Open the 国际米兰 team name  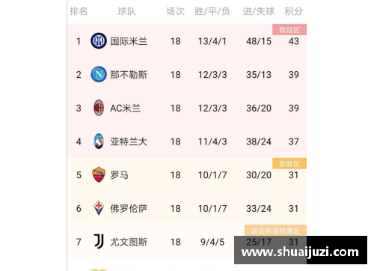129,41
